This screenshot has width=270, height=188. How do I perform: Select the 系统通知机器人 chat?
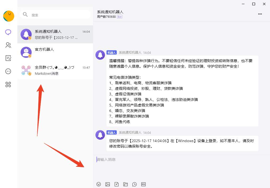55,34
